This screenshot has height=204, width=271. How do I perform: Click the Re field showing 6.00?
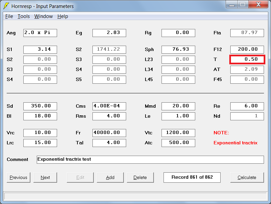pos(247,106)
